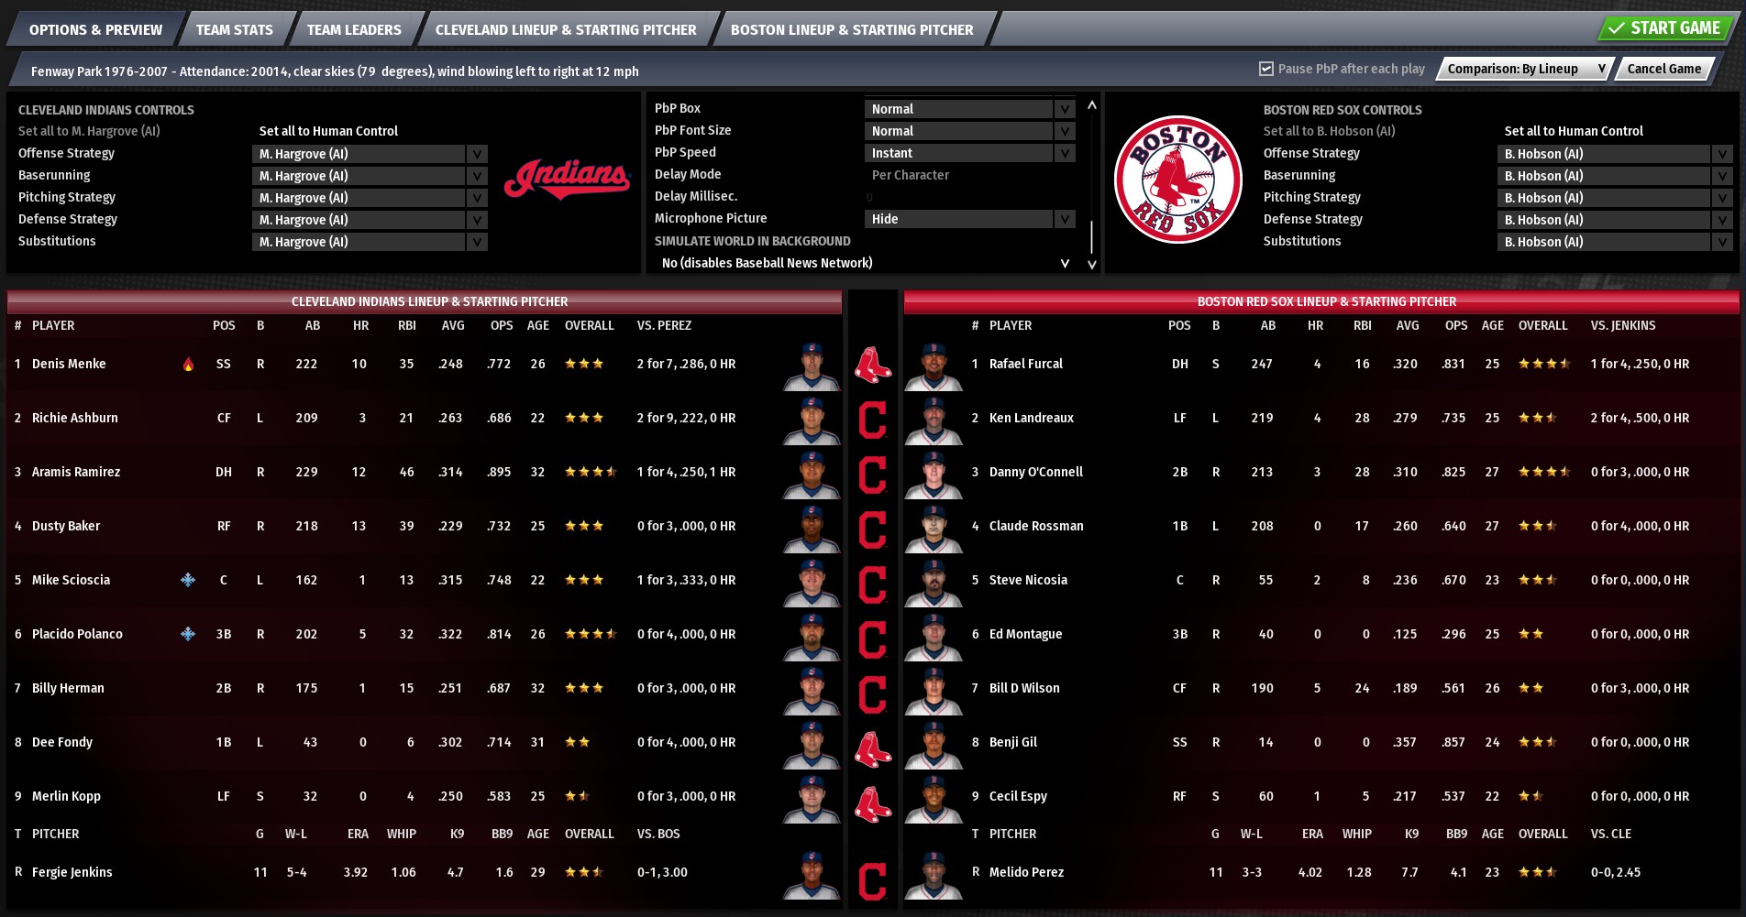This screenshot has width=1746, height=917.
Task: Click the cold streak snowflake icon next to Placido Polanco
Action: (188, 634)
